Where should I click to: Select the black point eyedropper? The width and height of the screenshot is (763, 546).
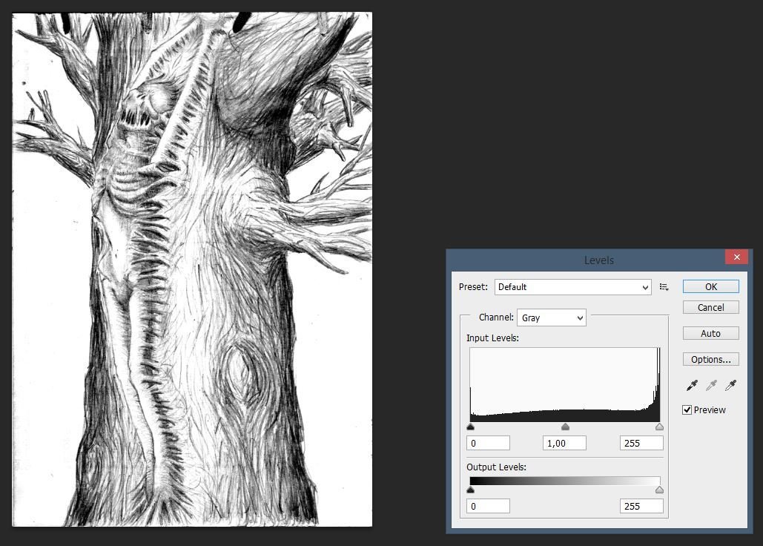click(692, 386)
